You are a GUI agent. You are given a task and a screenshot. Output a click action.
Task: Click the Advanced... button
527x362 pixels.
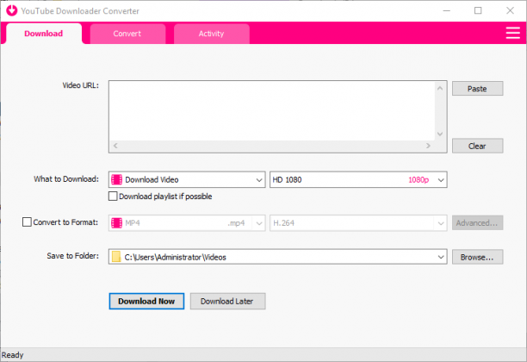pos(478,223)
